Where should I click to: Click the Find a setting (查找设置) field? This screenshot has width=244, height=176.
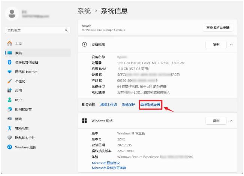(34, 30)
